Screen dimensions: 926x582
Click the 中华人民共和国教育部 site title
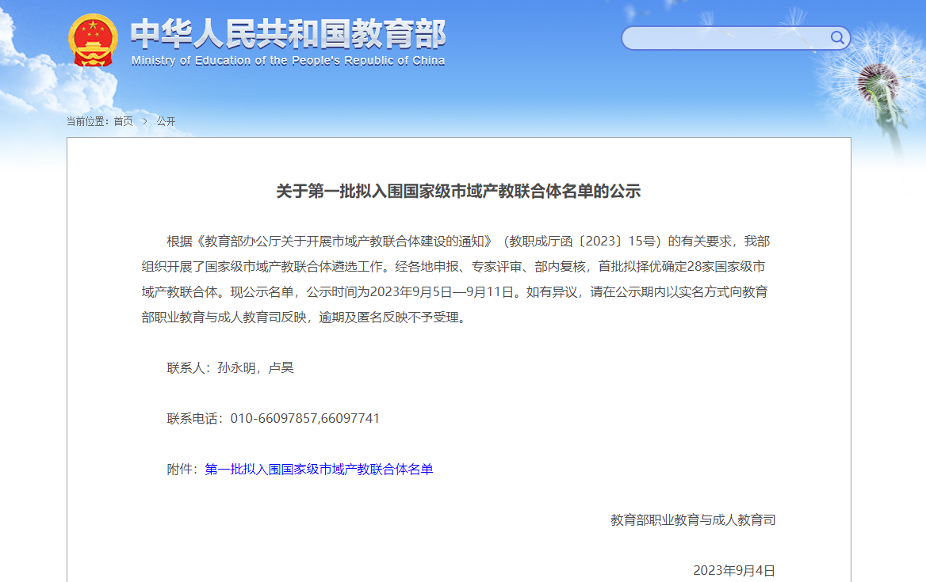tap(288, 33)
